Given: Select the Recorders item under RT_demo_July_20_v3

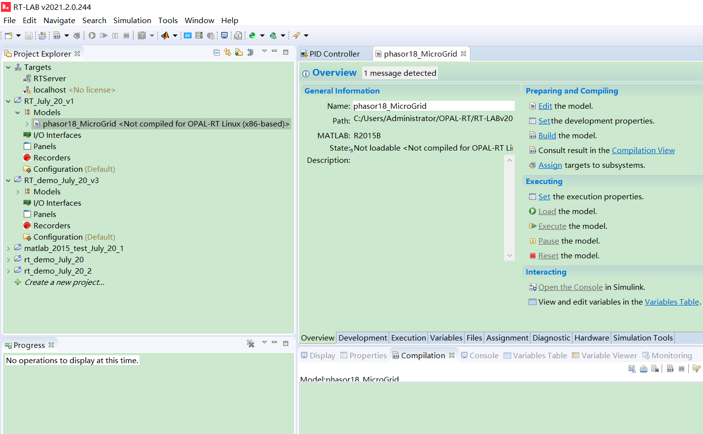Looking at the screenshot, I should click(x=52, y=225).
